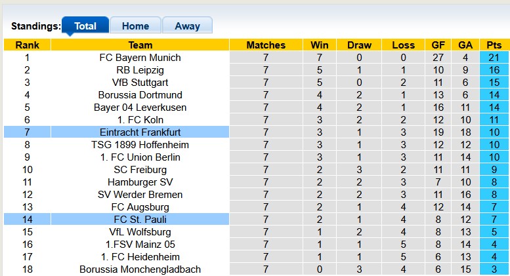
Task: Select highlighted Eintracht Frankfurt team
Action: tap(140, 132)
